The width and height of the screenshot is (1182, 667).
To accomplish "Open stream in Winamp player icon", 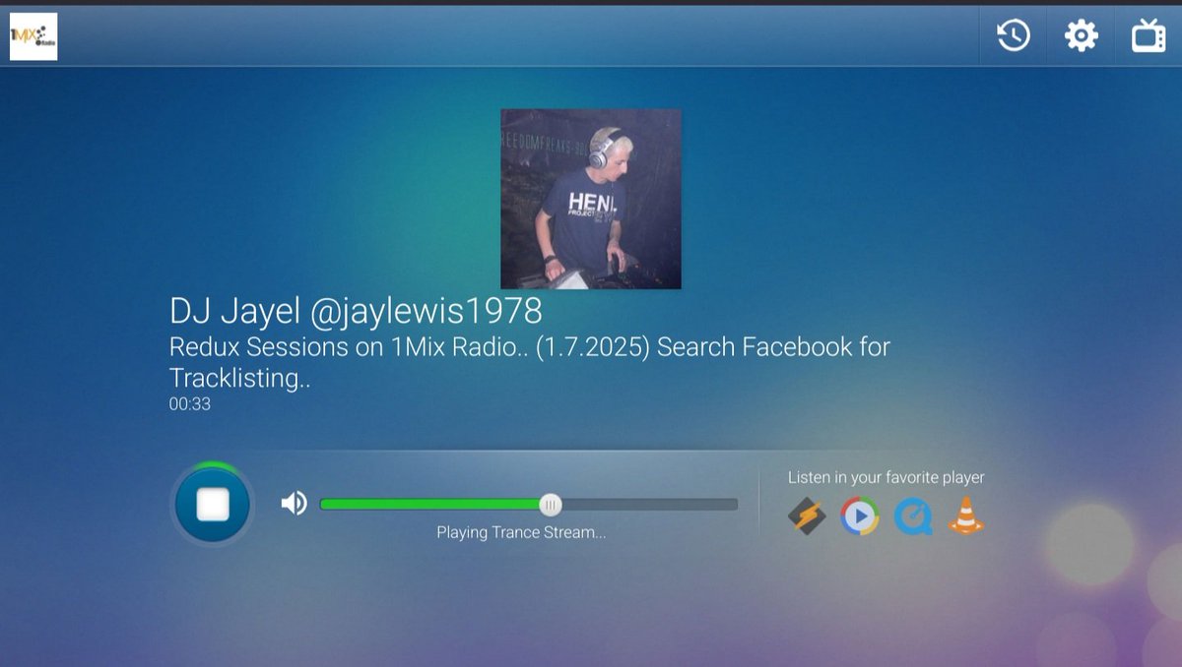I will point(807,515).
